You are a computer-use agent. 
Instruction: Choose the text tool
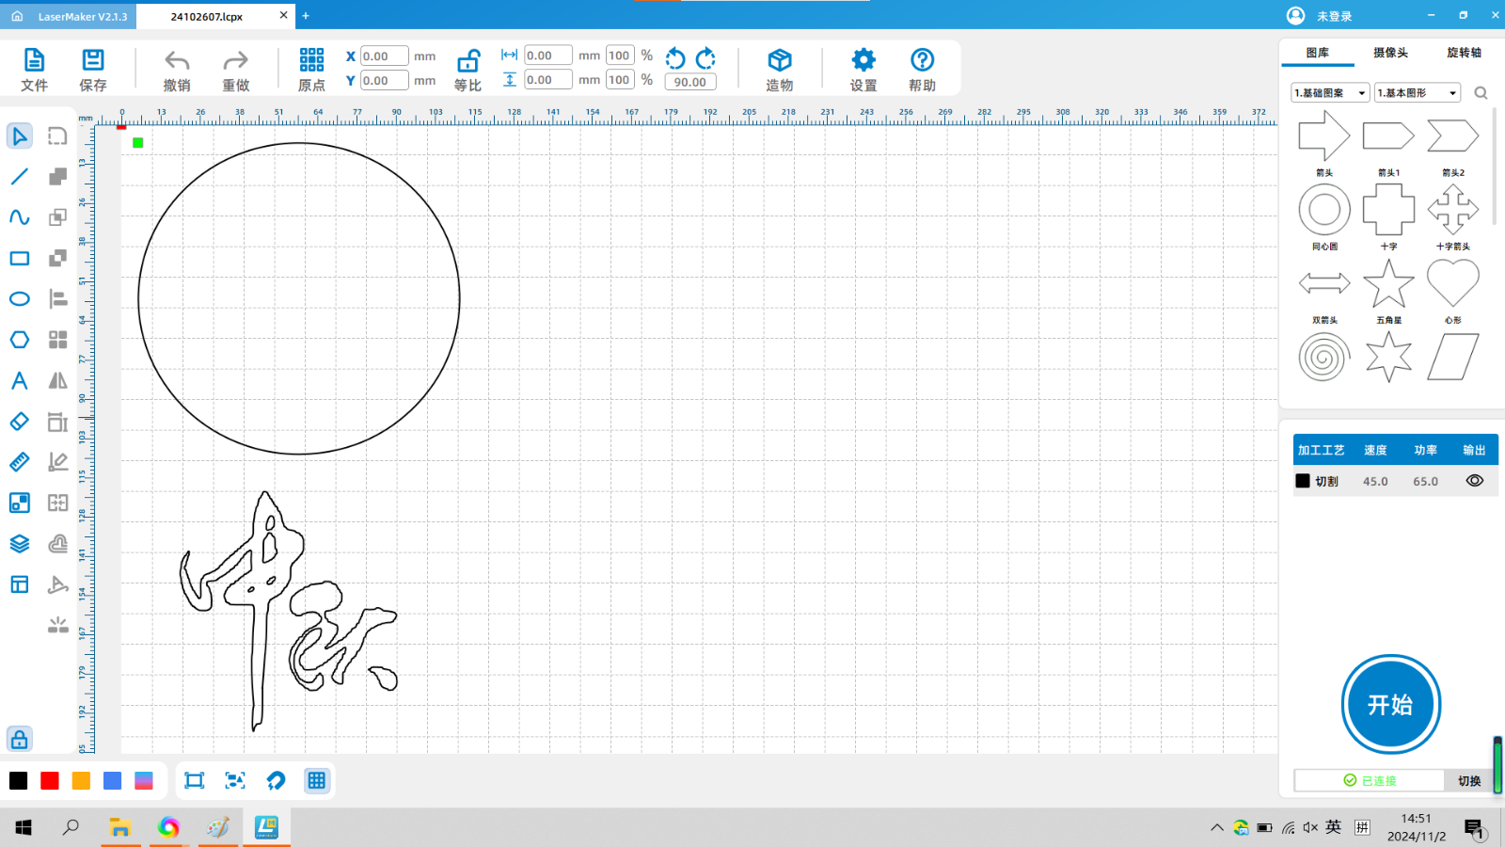pyautogui.click(x=19, y=381)
